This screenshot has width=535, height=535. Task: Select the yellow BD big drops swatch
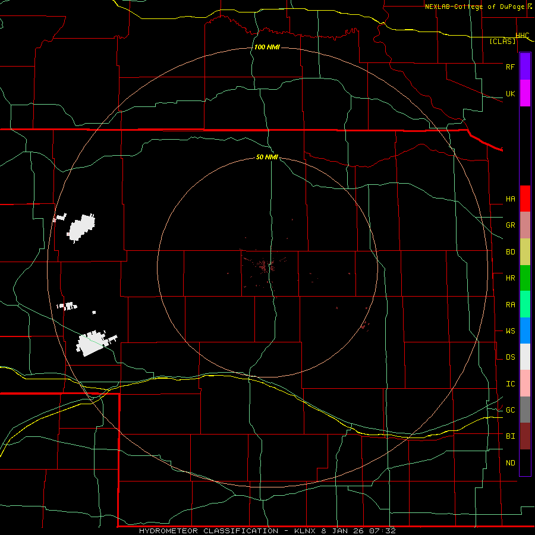(525, 251)
